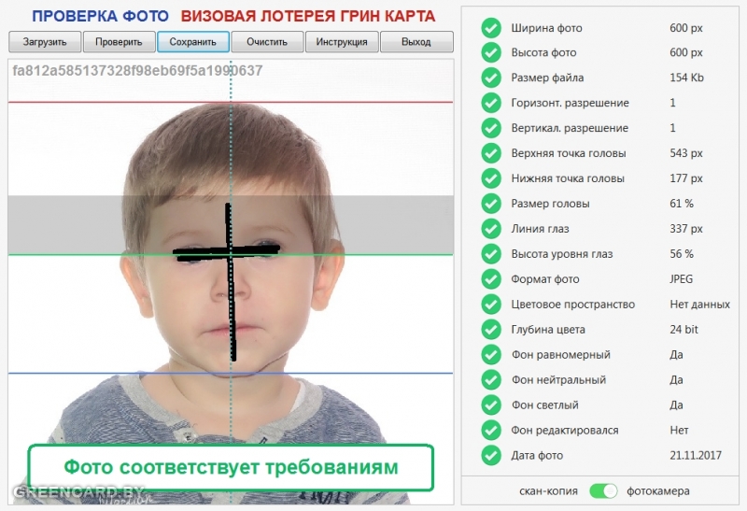This screenshot has width=747, height=511.
Task: Click the Дата фото label
Action: click(x=537, y=456)
